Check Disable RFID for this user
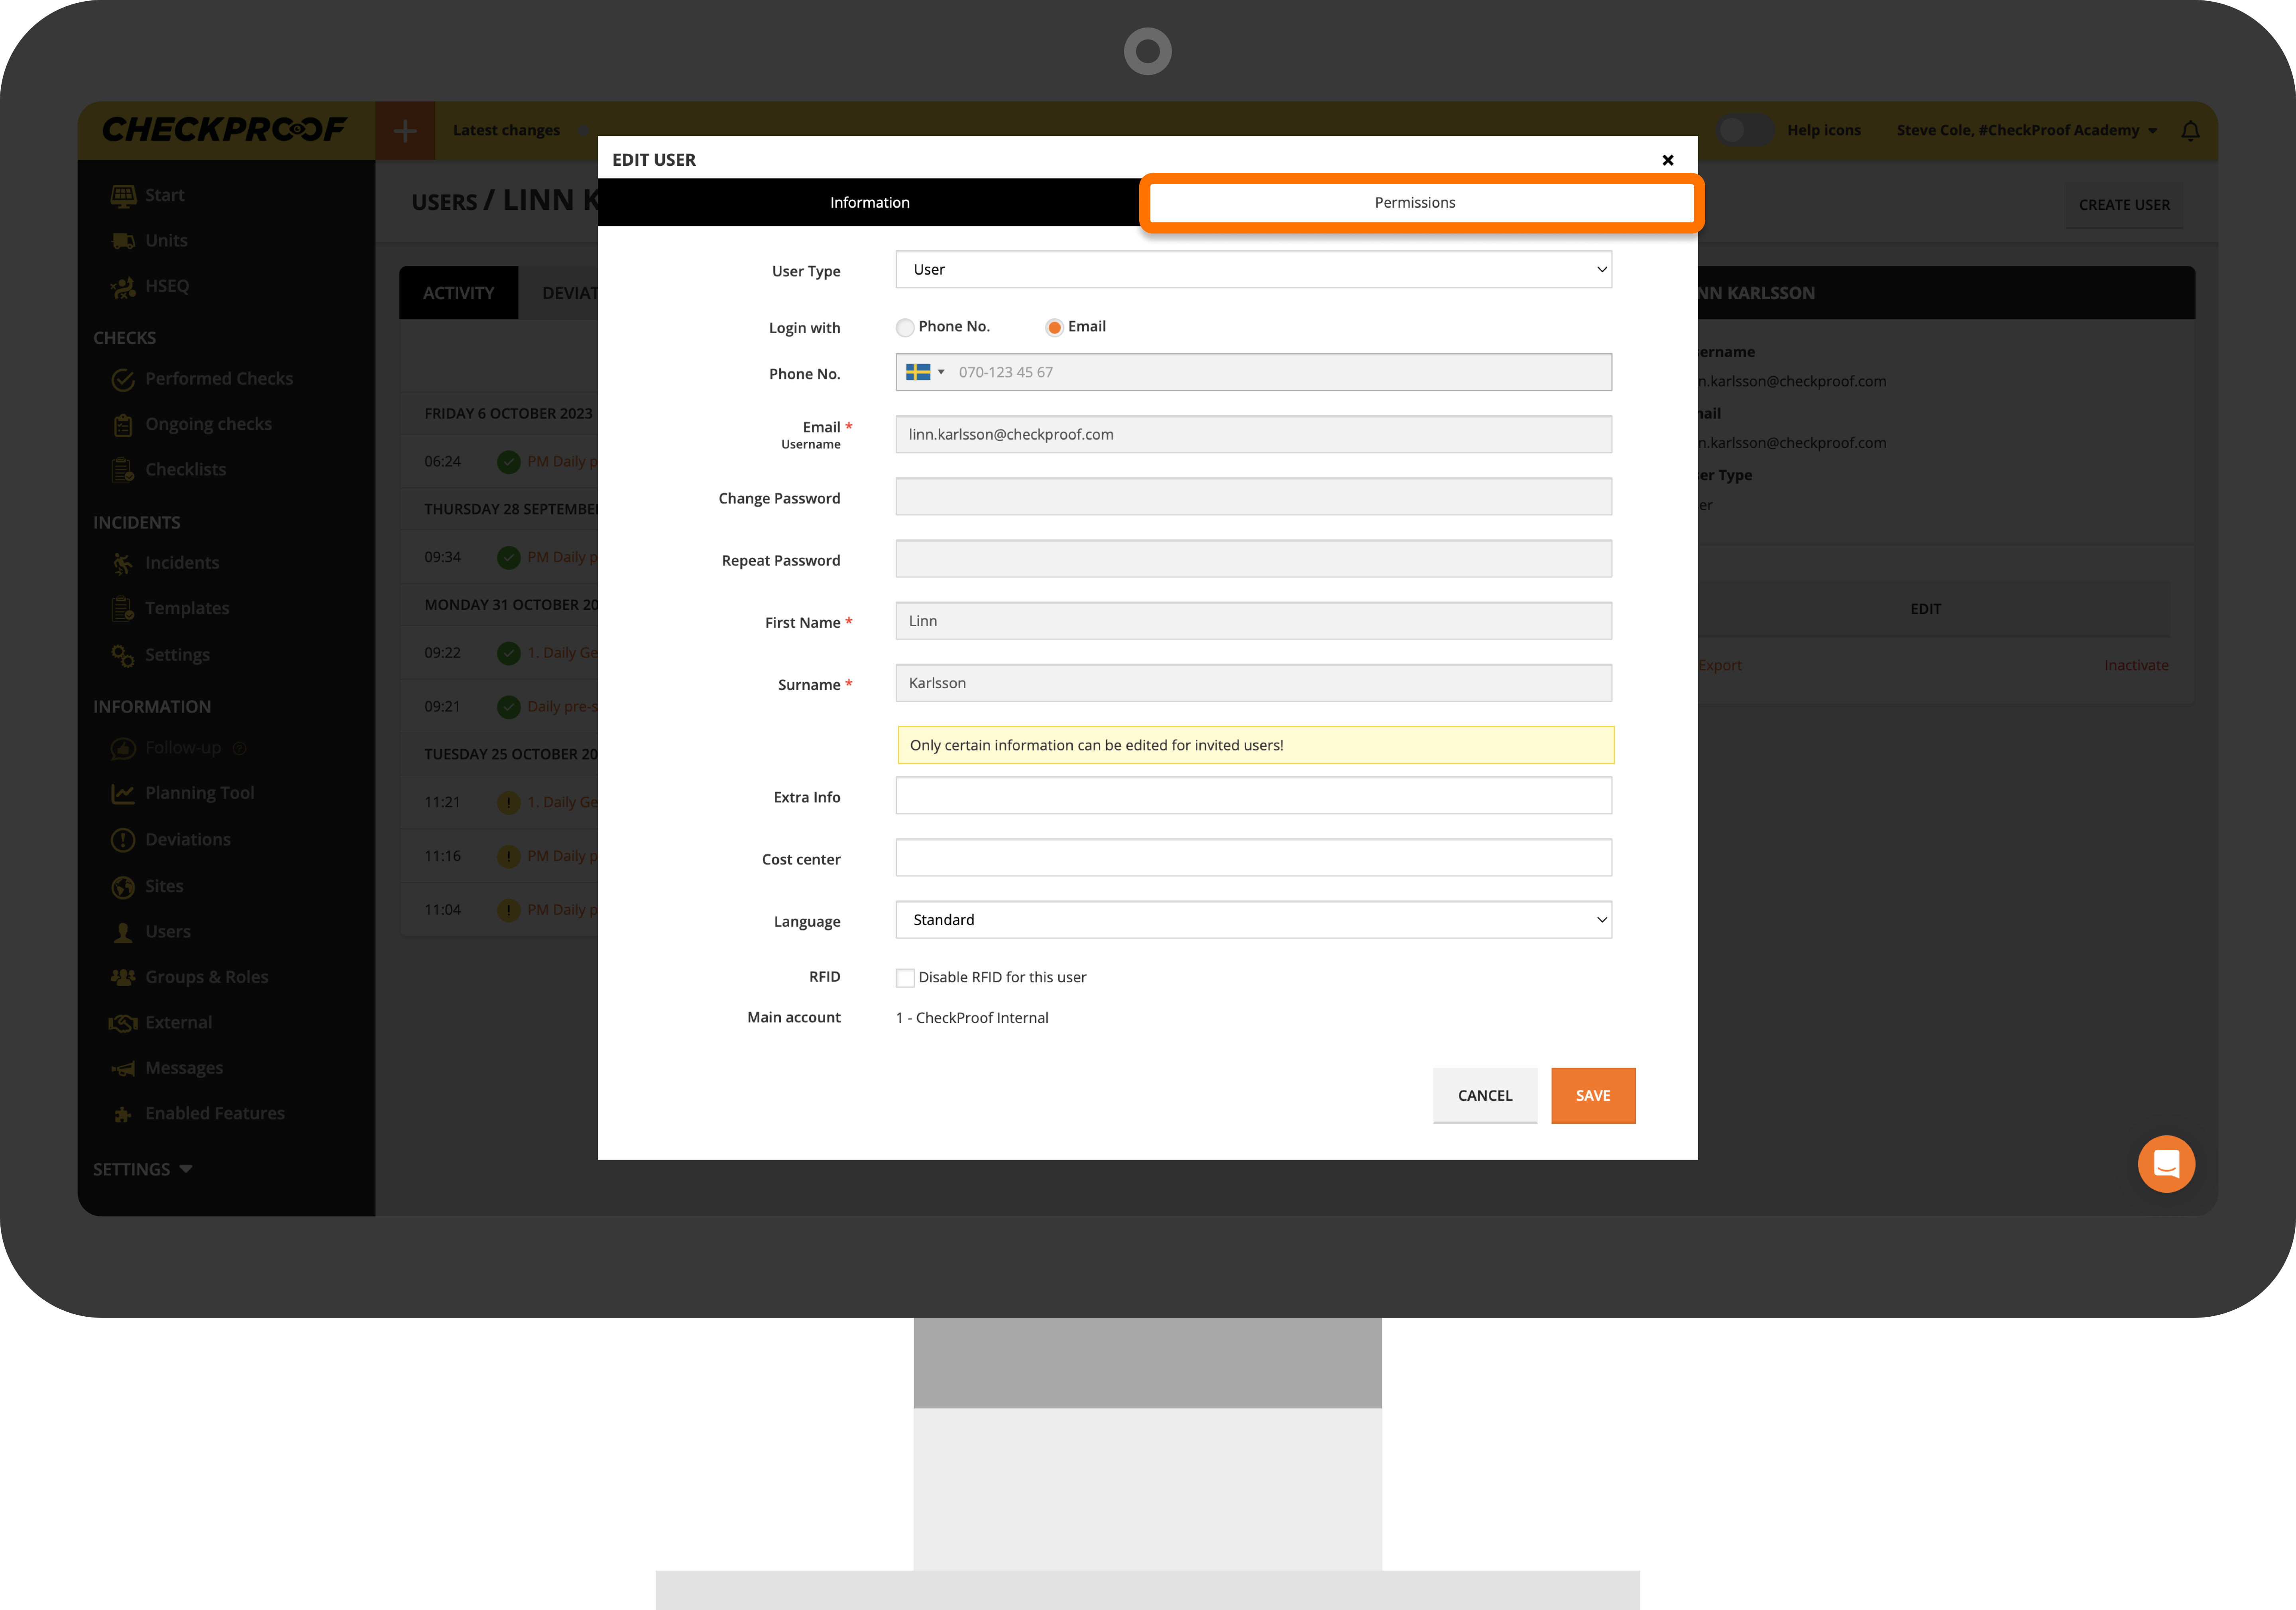The image size is (2296, 1610). click(x=905, y=978)
